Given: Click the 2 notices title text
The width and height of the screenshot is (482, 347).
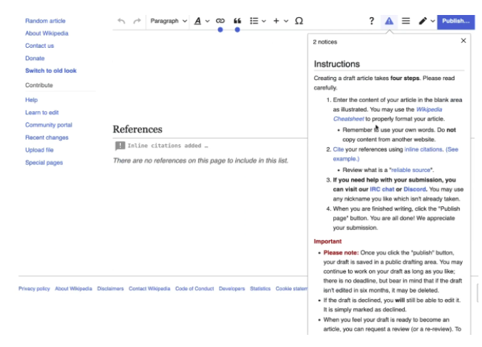Looking at the screenshot, I should [x=325, y=42].
